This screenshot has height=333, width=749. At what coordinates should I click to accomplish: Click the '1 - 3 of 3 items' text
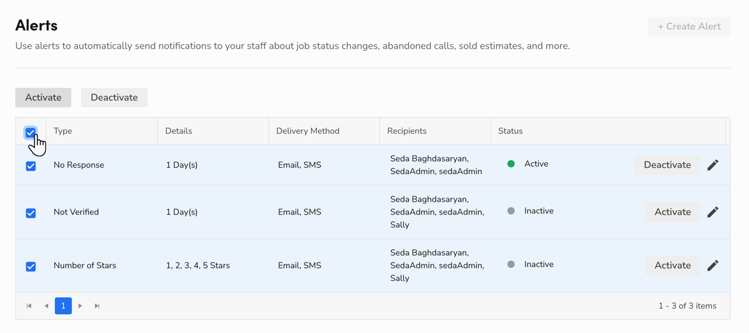click(688, 306)
